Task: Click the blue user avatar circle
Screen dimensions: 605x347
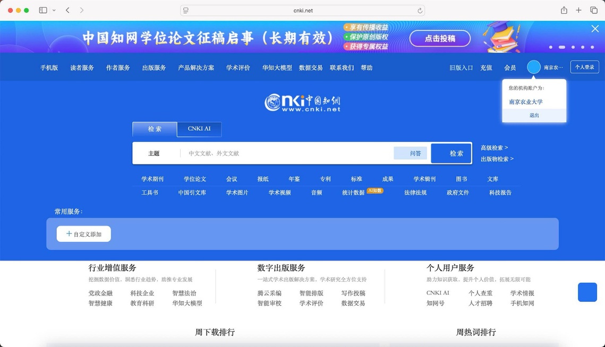Action: pos(534,67)
